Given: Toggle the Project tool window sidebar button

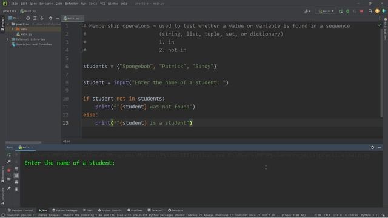Looking at the screenshot, I should click(2, 24).
